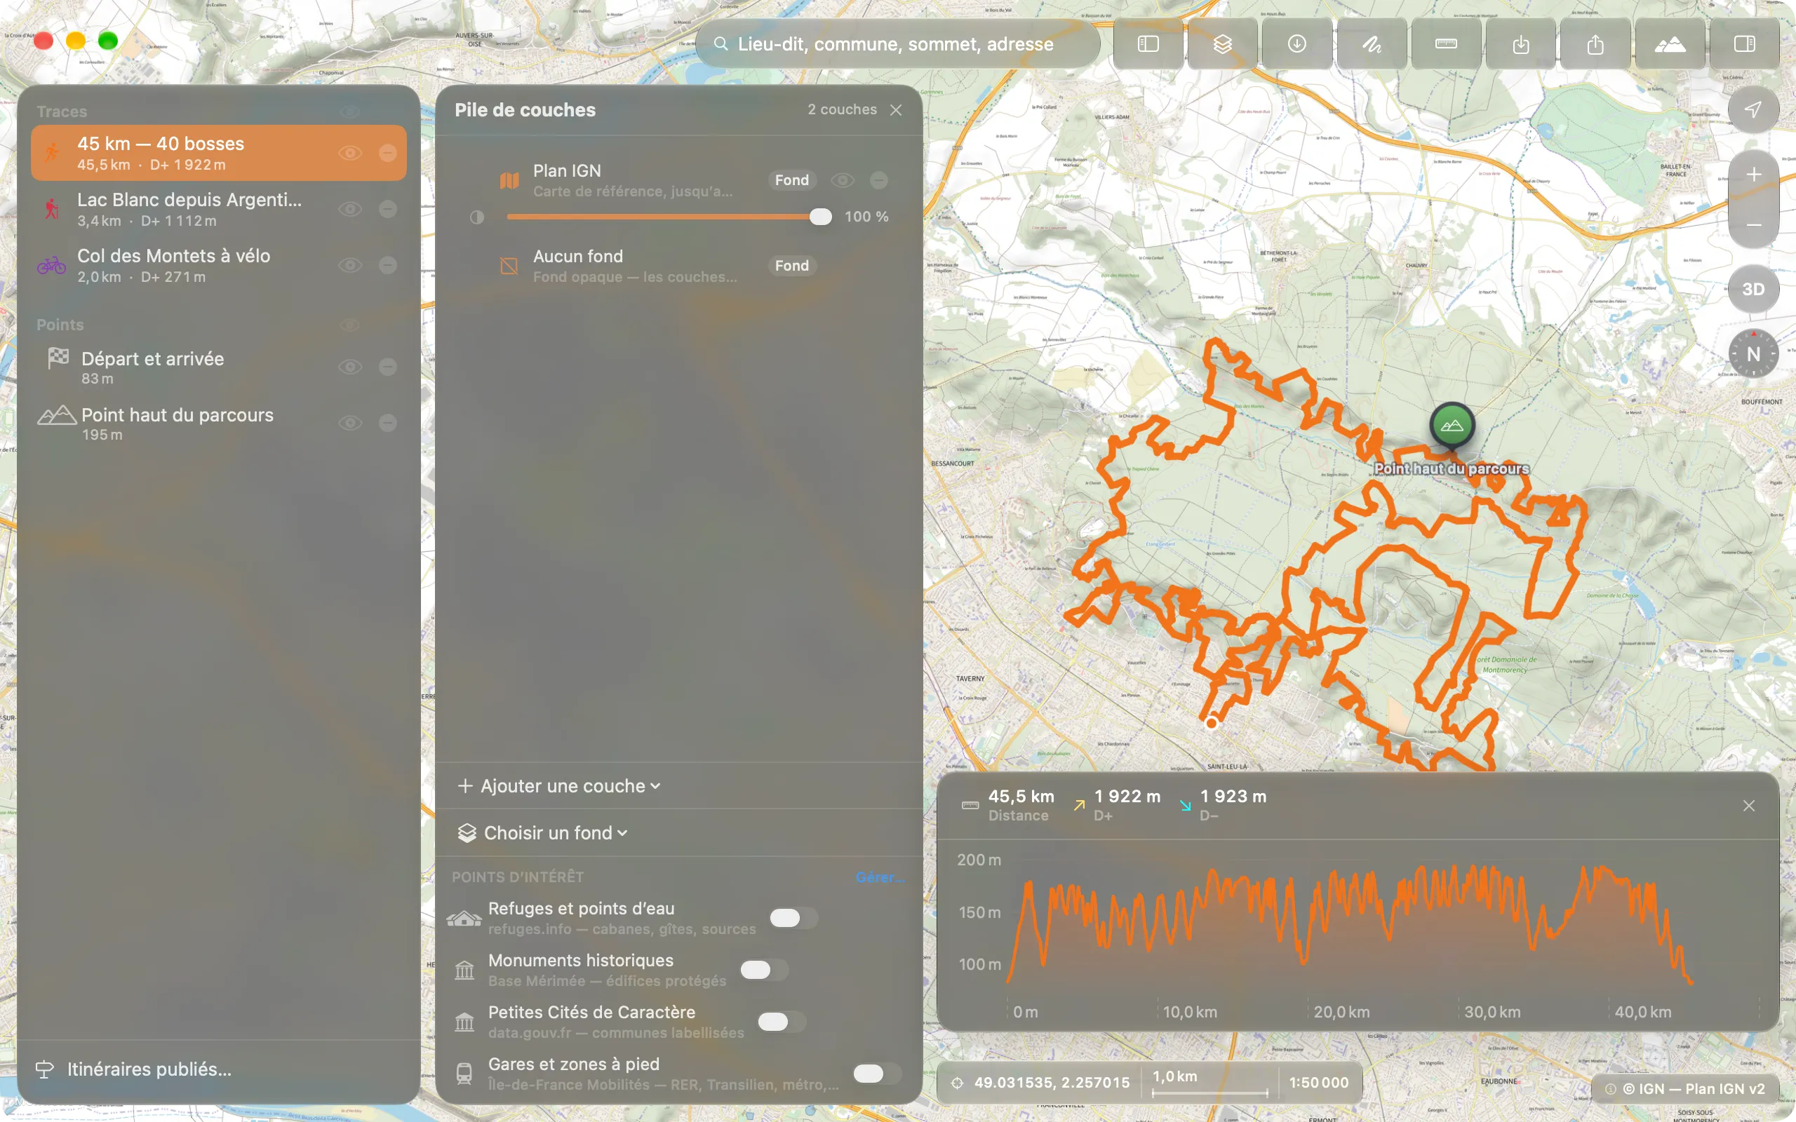Screen dimensions: 1796x1122
Task: Toggle the elevation profile mountain icon
Action: pyautogui.click(x=1670, y=44)
